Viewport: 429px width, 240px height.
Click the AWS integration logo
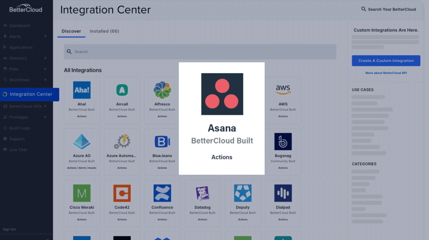coord(283,90)
